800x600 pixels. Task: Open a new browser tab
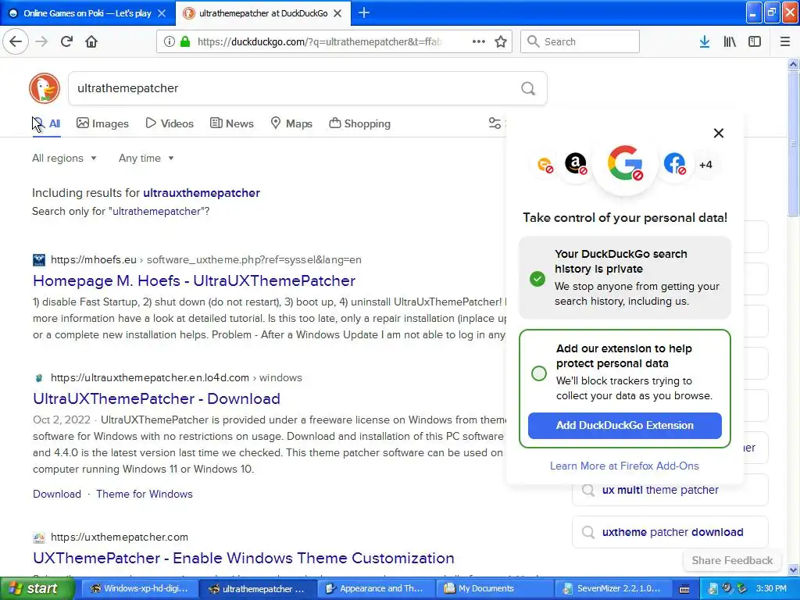364,12
